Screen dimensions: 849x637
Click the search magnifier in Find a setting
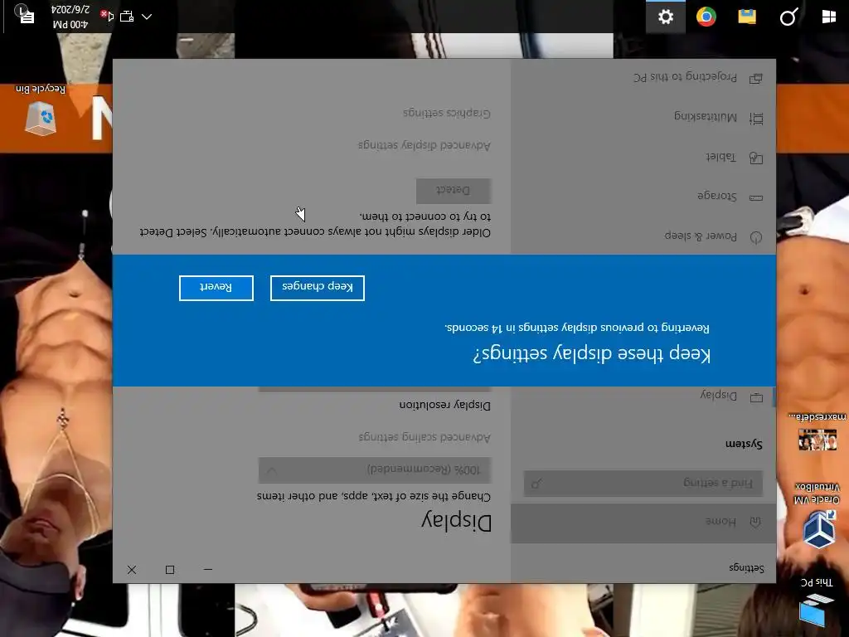click(x=536, y=484)
